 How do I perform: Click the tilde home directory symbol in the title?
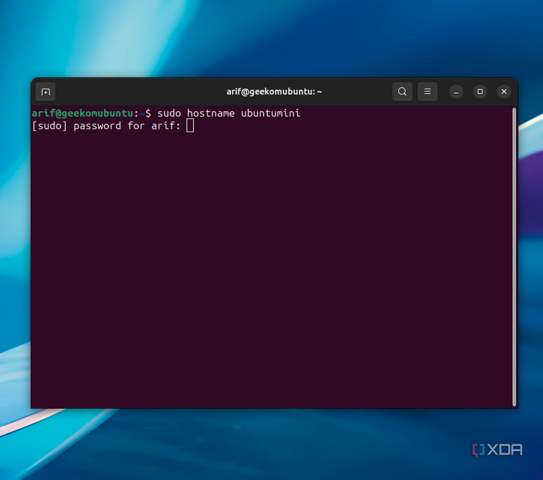(319, 91)
